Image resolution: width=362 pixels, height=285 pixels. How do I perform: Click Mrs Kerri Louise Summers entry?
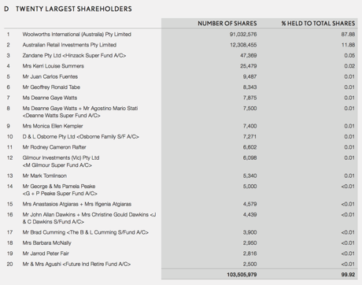point(54,66)
